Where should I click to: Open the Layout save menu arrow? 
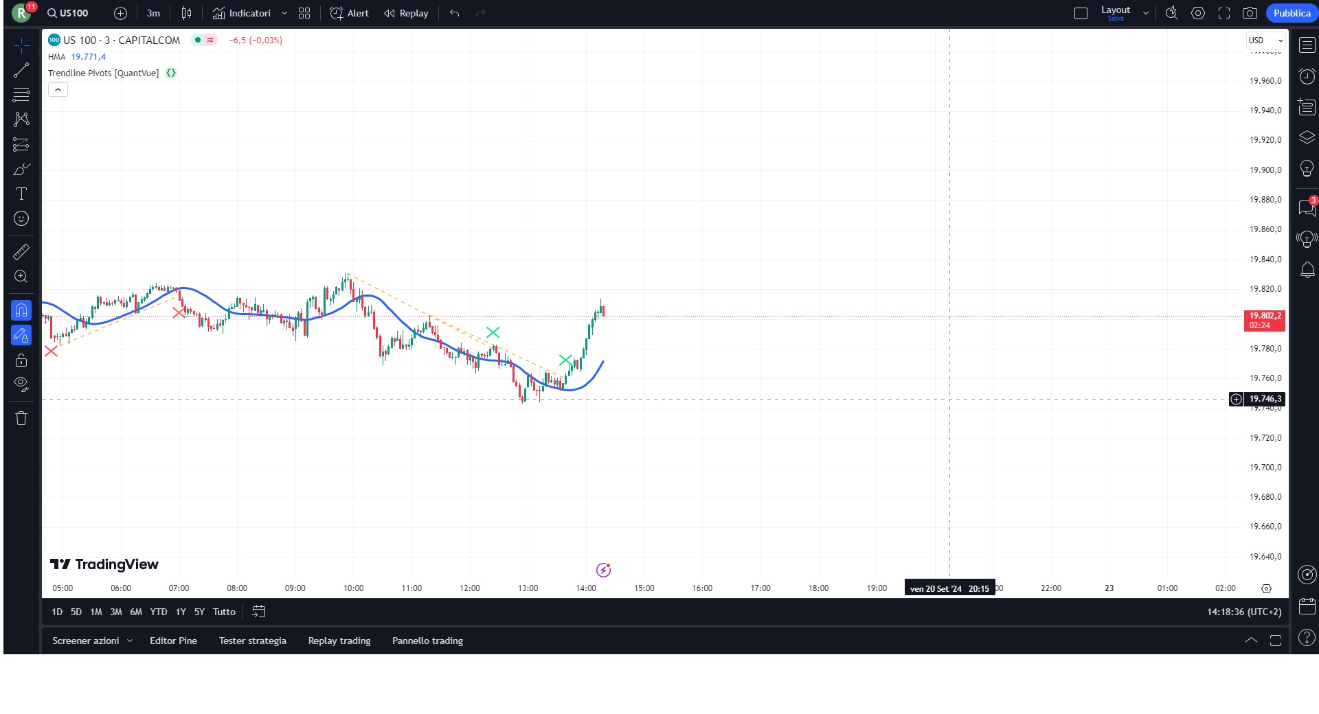tap(1146, 13)
